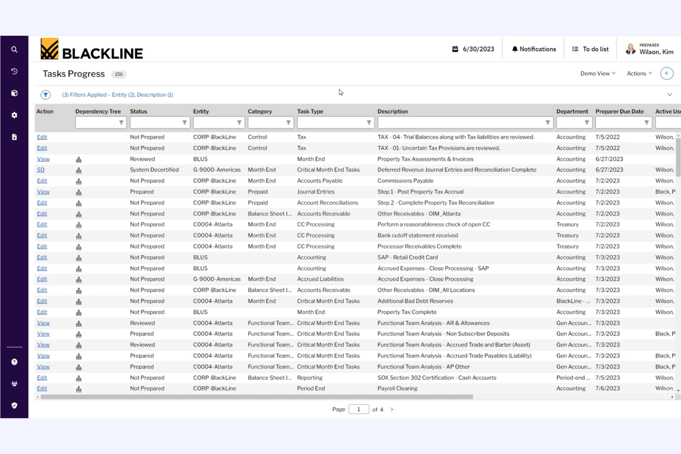The width and height of the screenshot is (681, 454).
Task: Click the users icon in the sidebar
Action: [14, 383]
